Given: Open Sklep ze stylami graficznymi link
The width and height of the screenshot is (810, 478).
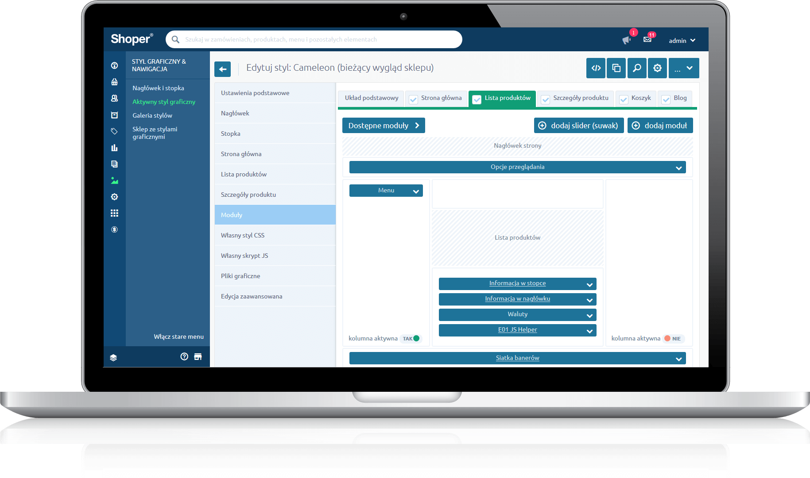Looking at the screenshot, I should click(155, 133).
